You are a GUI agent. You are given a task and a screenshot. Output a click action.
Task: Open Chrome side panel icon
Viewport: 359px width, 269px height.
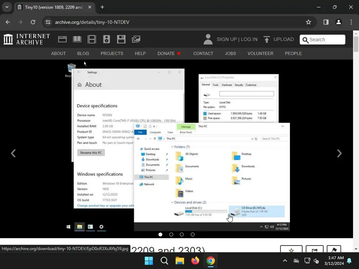click(326, 22)
